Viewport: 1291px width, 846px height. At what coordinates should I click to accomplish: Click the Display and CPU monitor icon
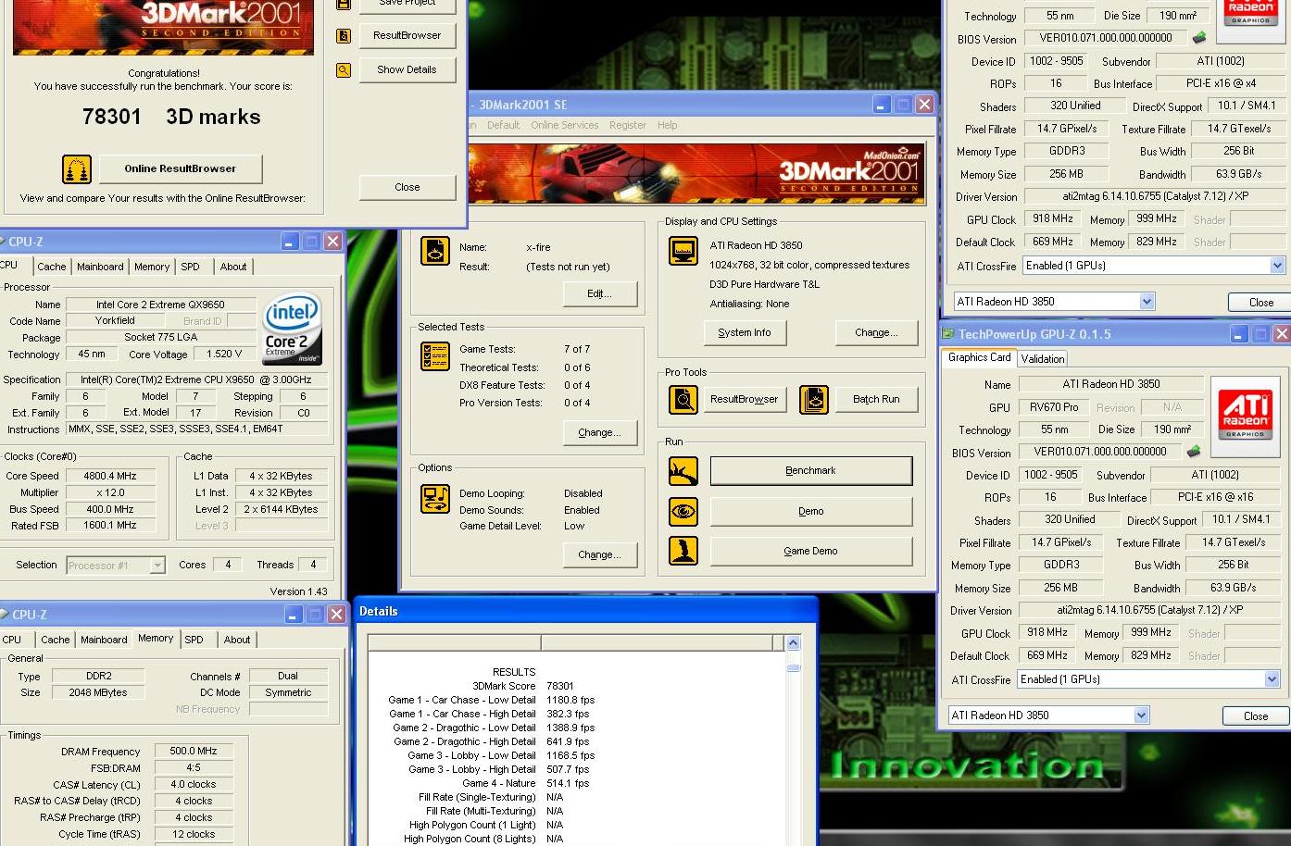(683, 251)
